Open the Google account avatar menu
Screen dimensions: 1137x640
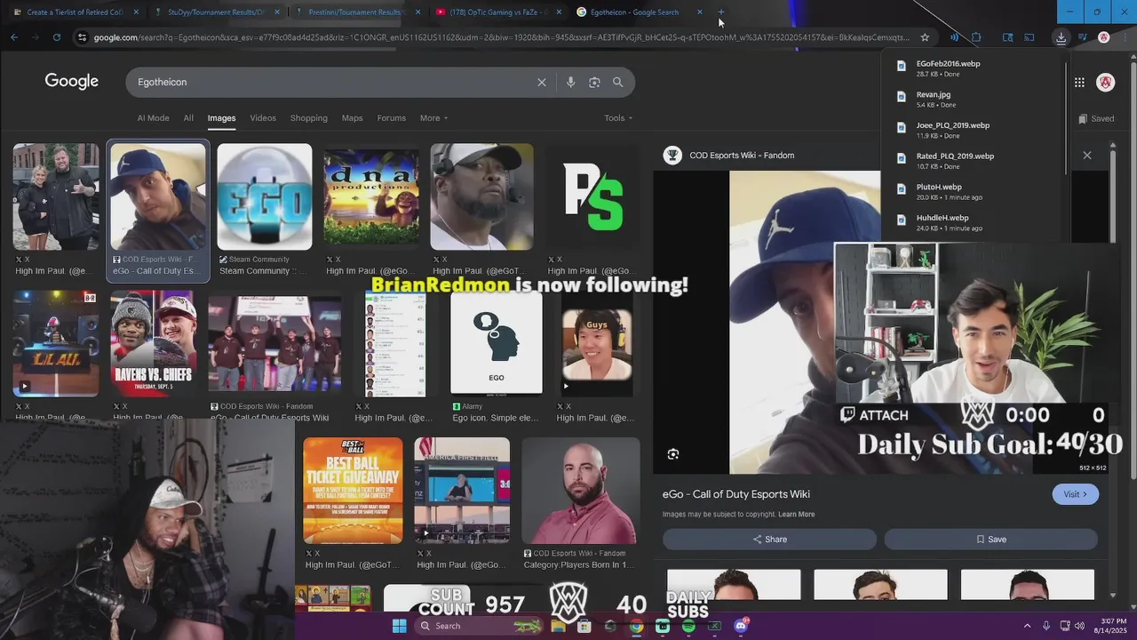[x=1106, y=83]
